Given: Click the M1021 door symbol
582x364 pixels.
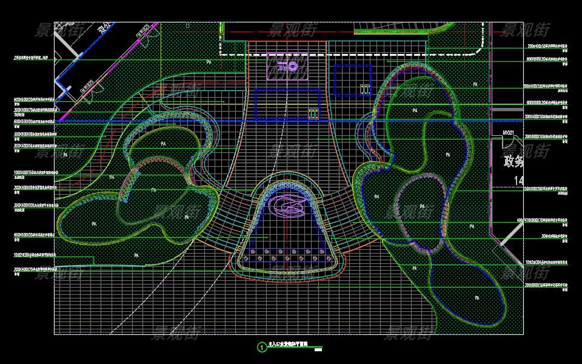Looking at the screenshot, I should (509, 132).
